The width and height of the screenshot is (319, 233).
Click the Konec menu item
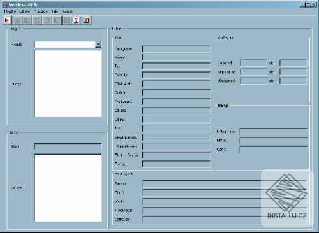click(x=67, y=11)
